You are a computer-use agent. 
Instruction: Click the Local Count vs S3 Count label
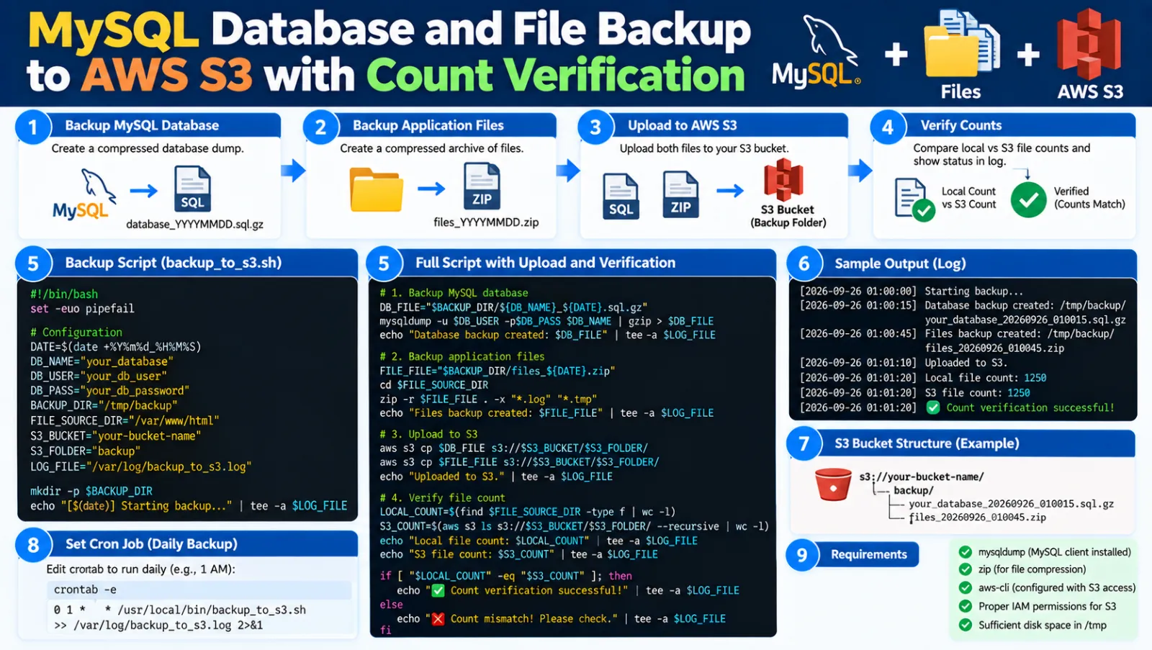[x=968, y=198]
